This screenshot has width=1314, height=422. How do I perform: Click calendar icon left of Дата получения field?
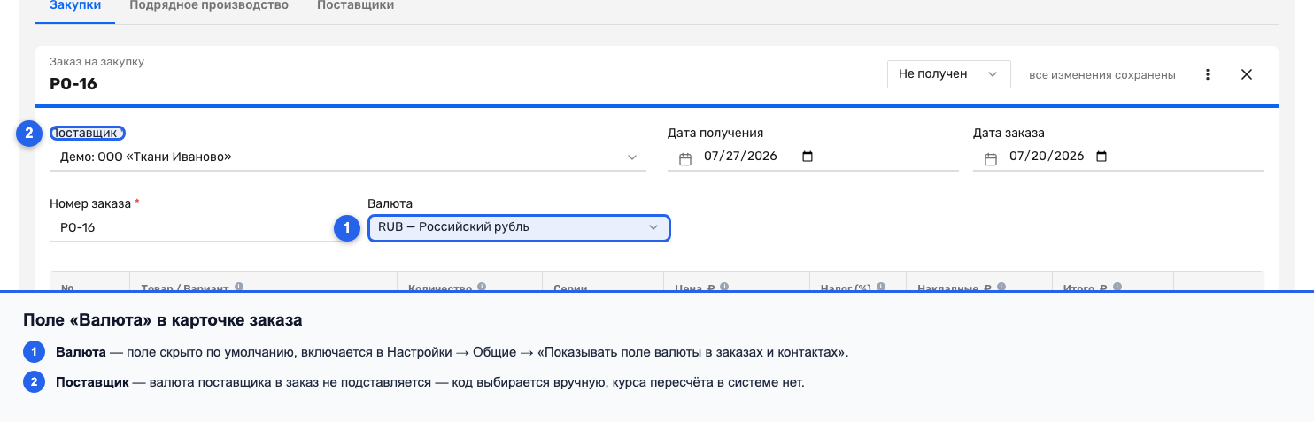click(684, 159)
